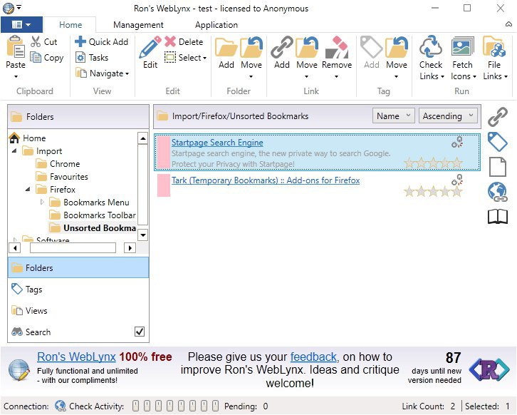
Task: Switch to the Home ribbon tab
Action: pos(70,25)
